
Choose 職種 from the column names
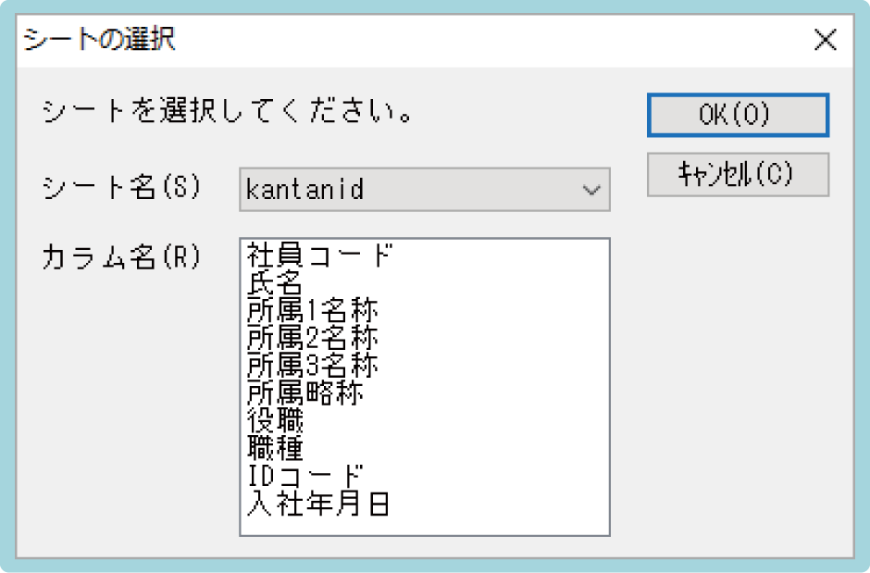pyautogui.click(x=275, y=449)
